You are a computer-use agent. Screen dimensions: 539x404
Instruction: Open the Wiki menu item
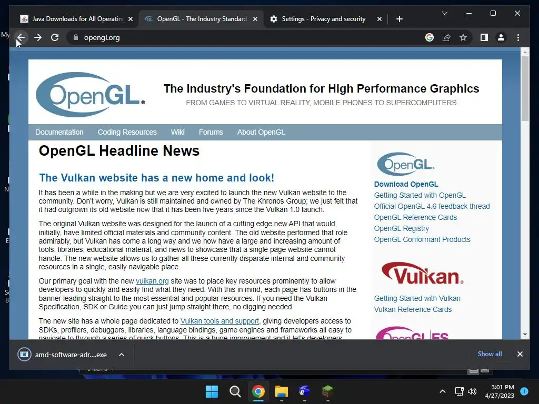point(178,132)
